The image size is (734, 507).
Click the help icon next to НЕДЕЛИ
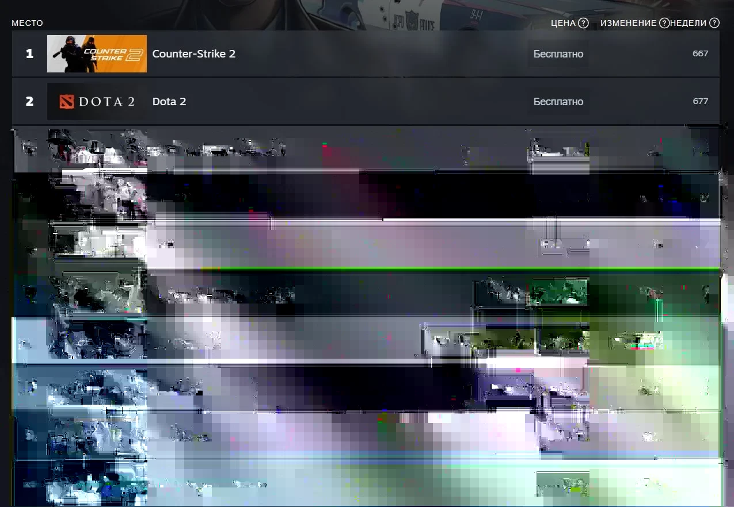[x=714, y=23]
